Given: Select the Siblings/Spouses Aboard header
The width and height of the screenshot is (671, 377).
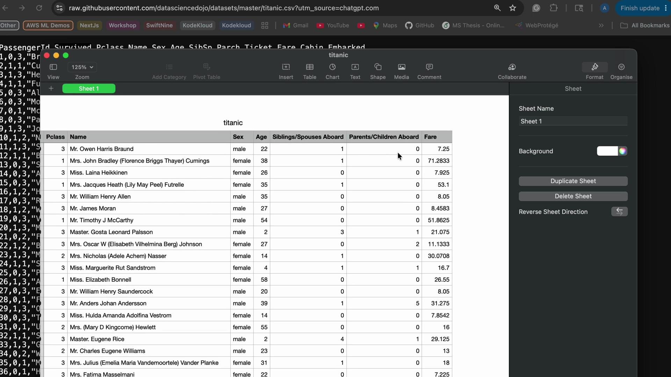Looking at the screenshot, I should coord(308,137).
